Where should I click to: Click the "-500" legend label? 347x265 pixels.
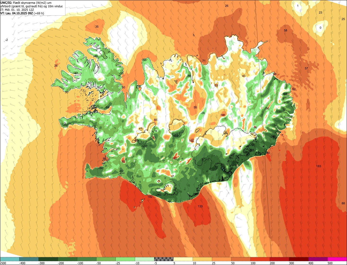pos(3,263)
